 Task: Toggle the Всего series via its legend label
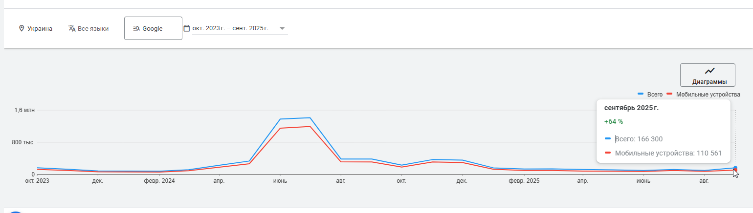pos(655,95)
